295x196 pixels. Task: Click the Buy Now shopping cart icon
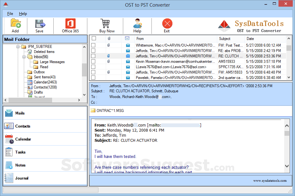click(x=105, y=24)
